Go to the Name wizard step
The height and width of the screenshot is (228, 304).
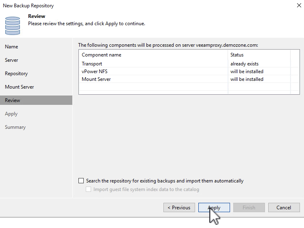tap(11, 47)
